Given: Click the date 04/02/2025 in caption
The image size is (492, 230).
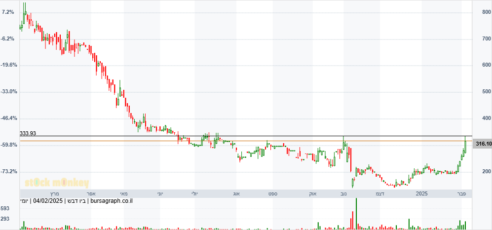Looking at the screenshot, I should click(48, 201).
